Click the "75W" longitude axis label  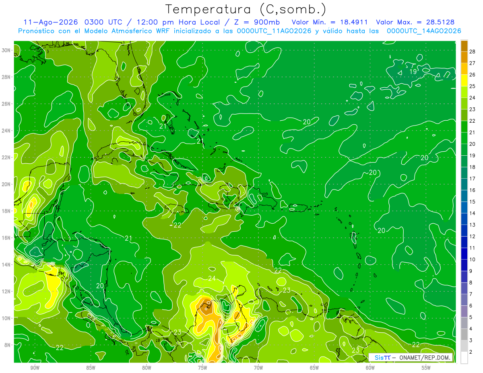[202, 368]
